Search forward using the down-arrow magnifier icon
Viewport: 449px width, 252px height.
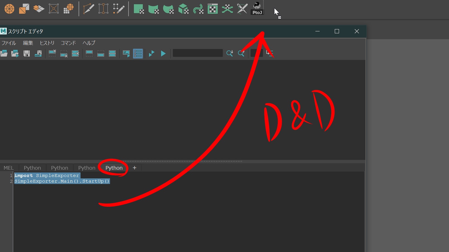tap(230, 53)
